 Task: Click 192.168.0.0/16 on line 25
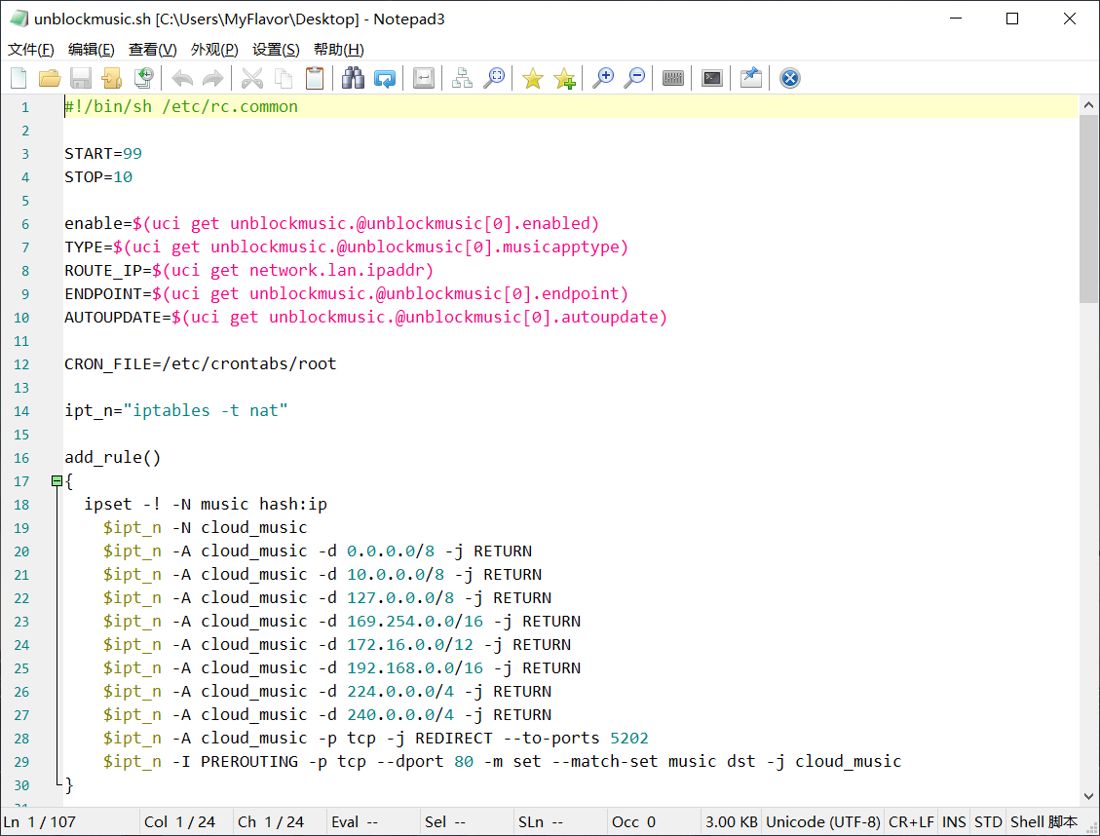[415, 667]
